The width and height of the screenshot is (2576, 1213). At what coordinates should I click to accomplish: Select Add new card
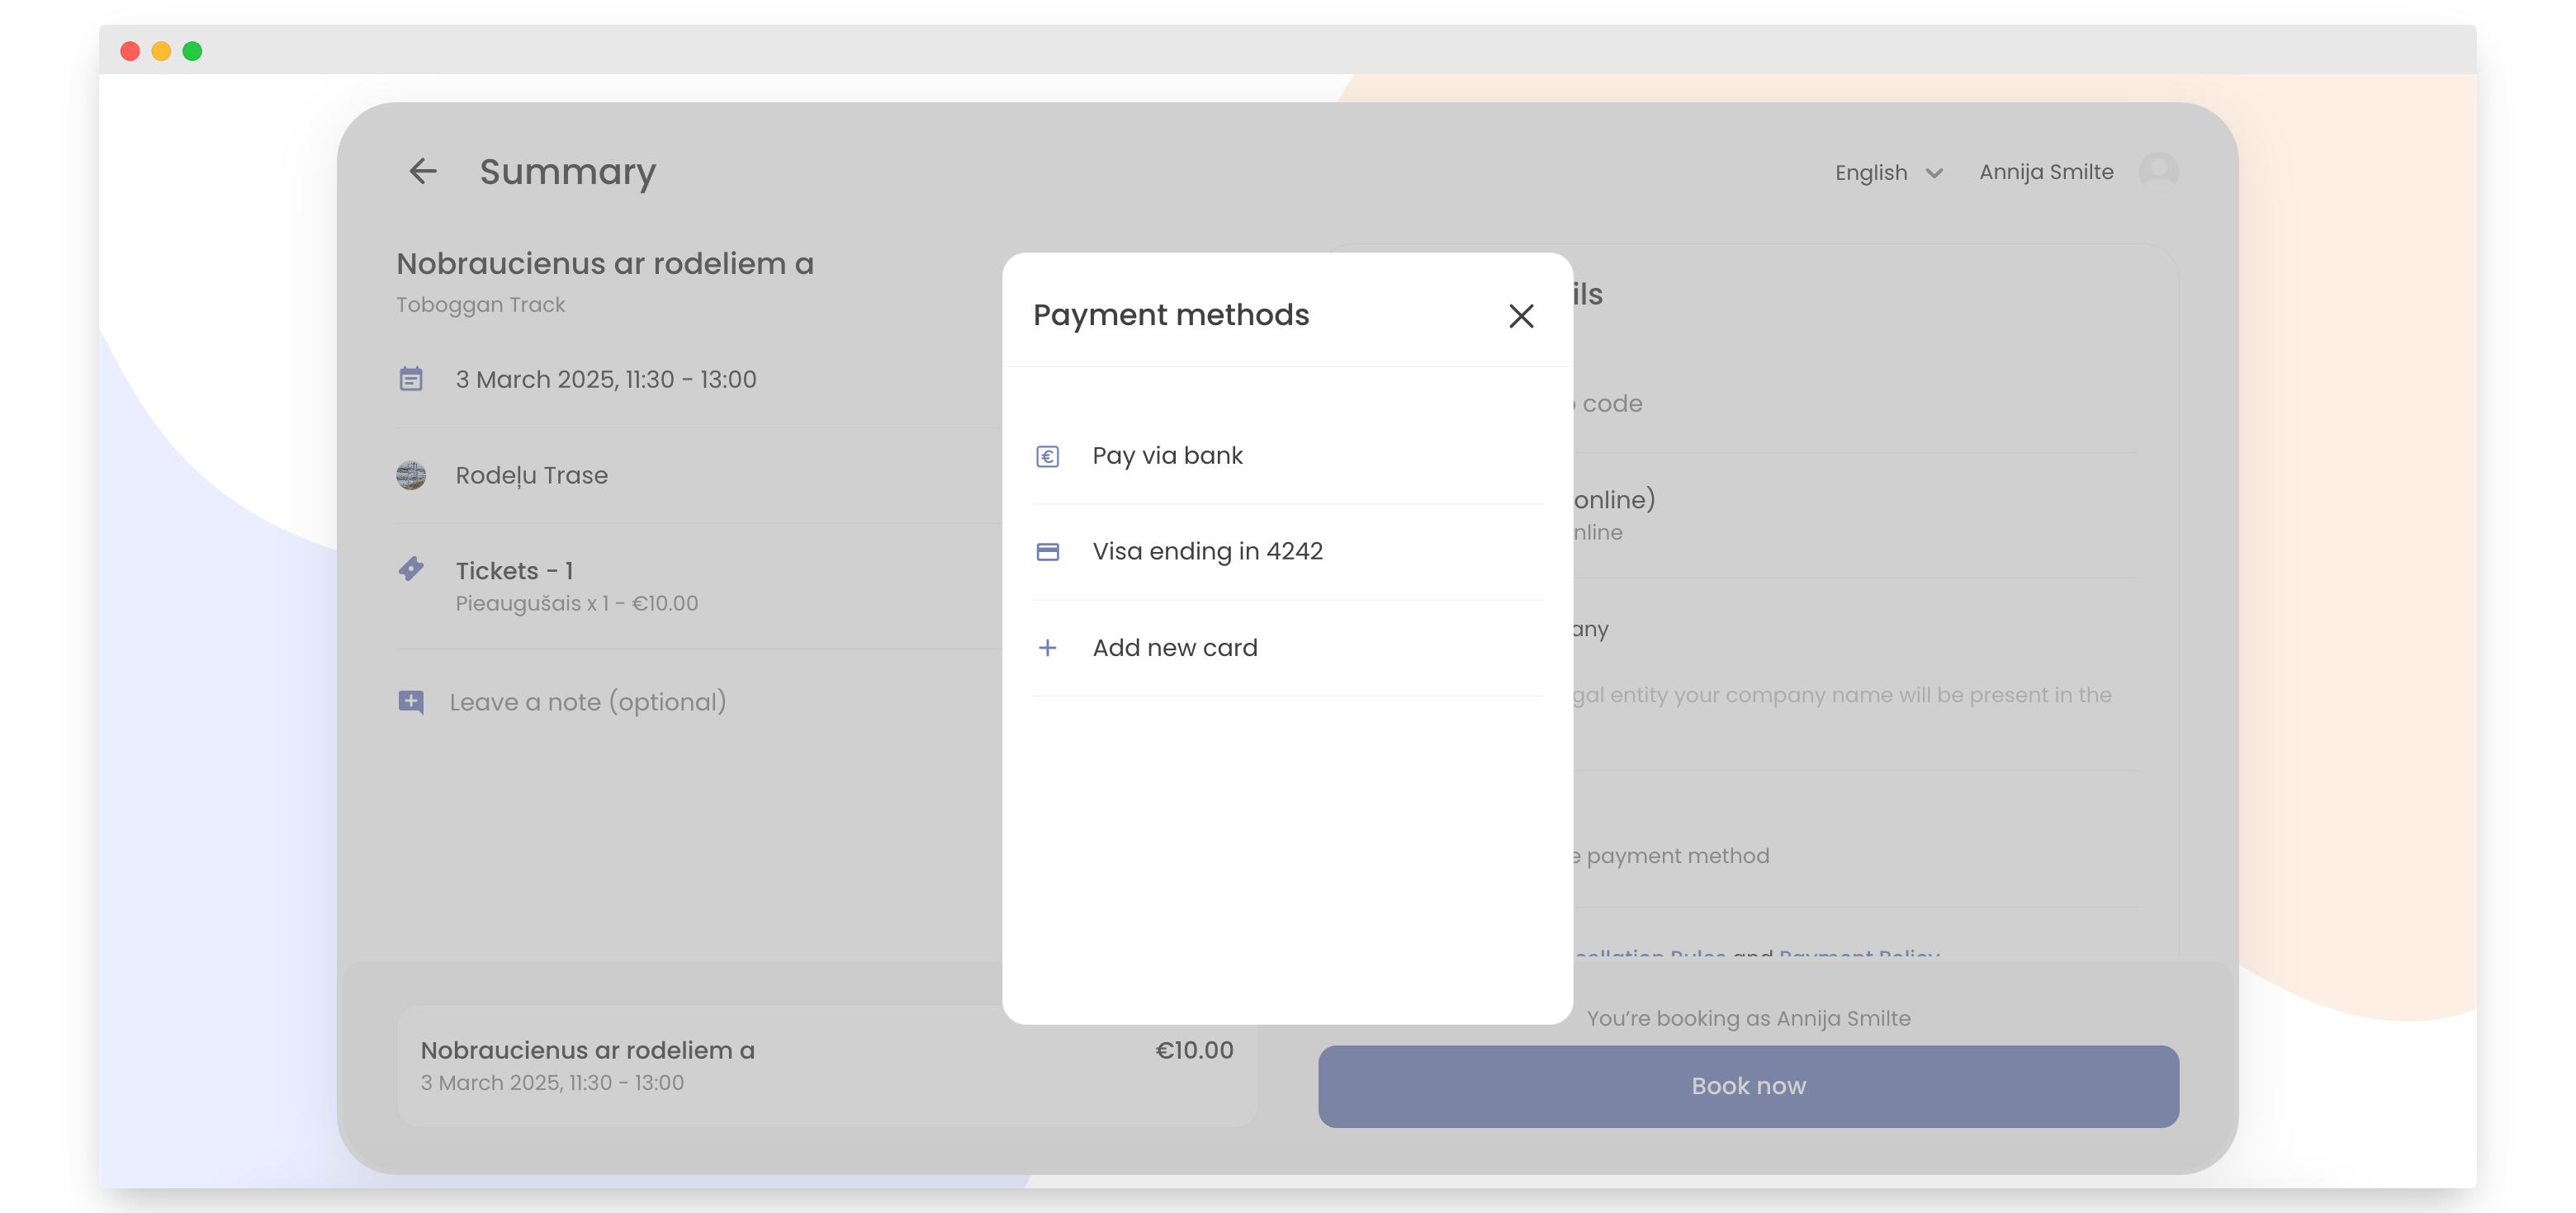[x=1176, y=648]
